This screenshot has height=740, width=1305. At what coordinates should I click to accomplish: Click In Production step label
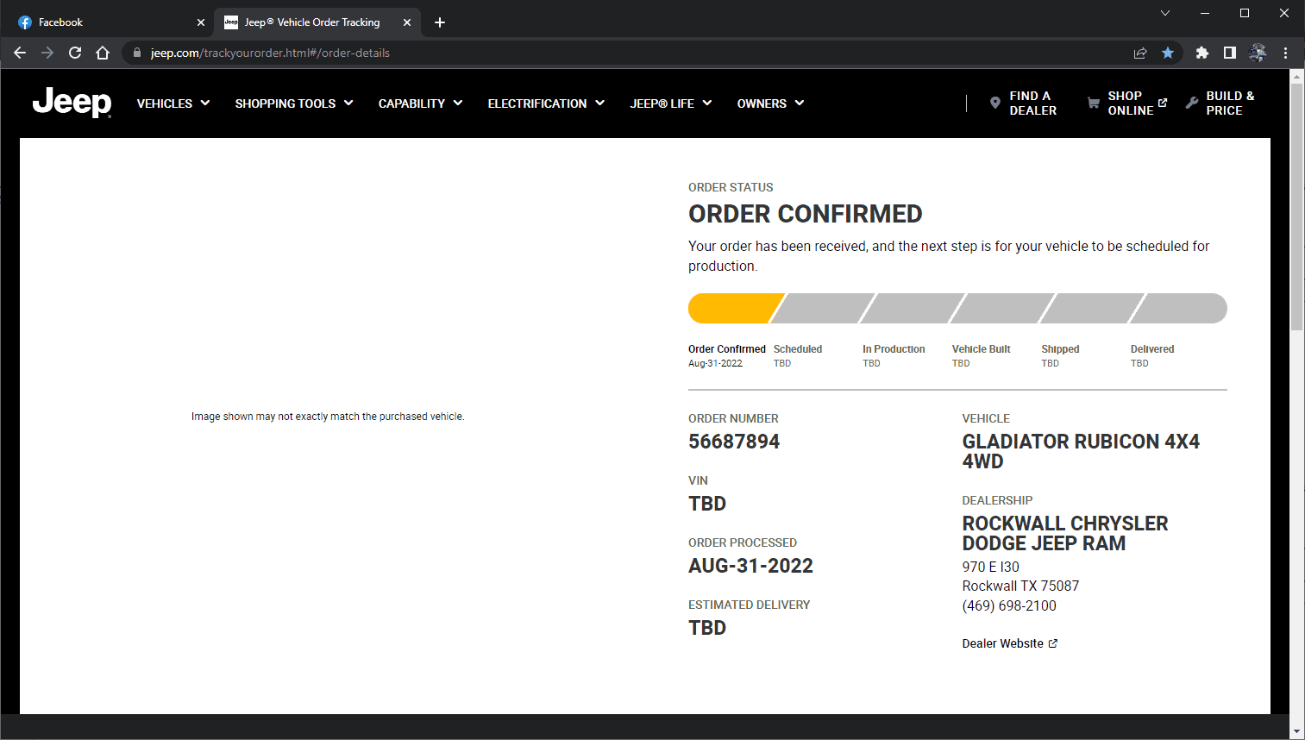coord(894,349)
